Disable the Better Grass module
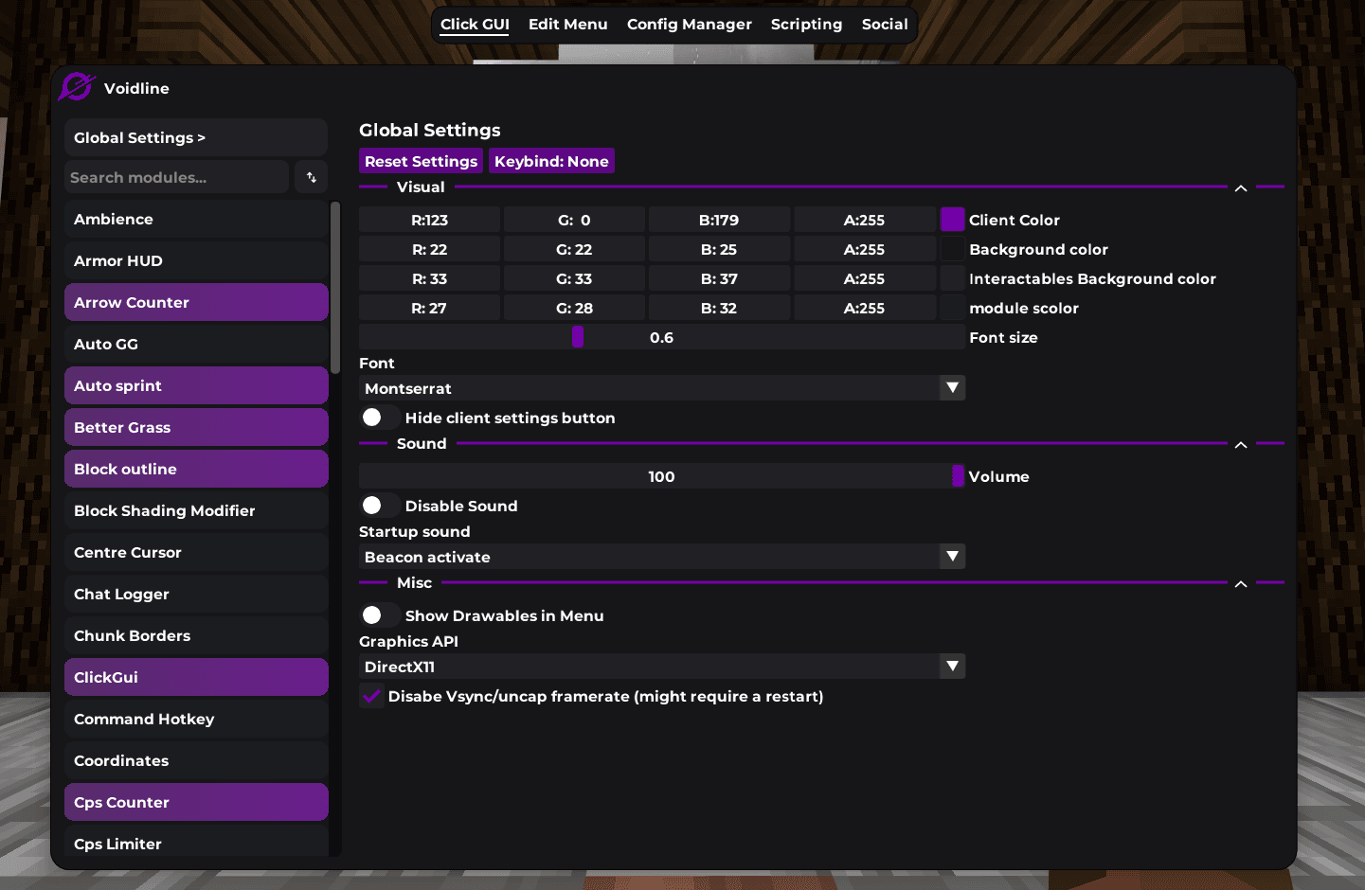This screenshot has width=1365, height=890. click(x=196, y=427)
